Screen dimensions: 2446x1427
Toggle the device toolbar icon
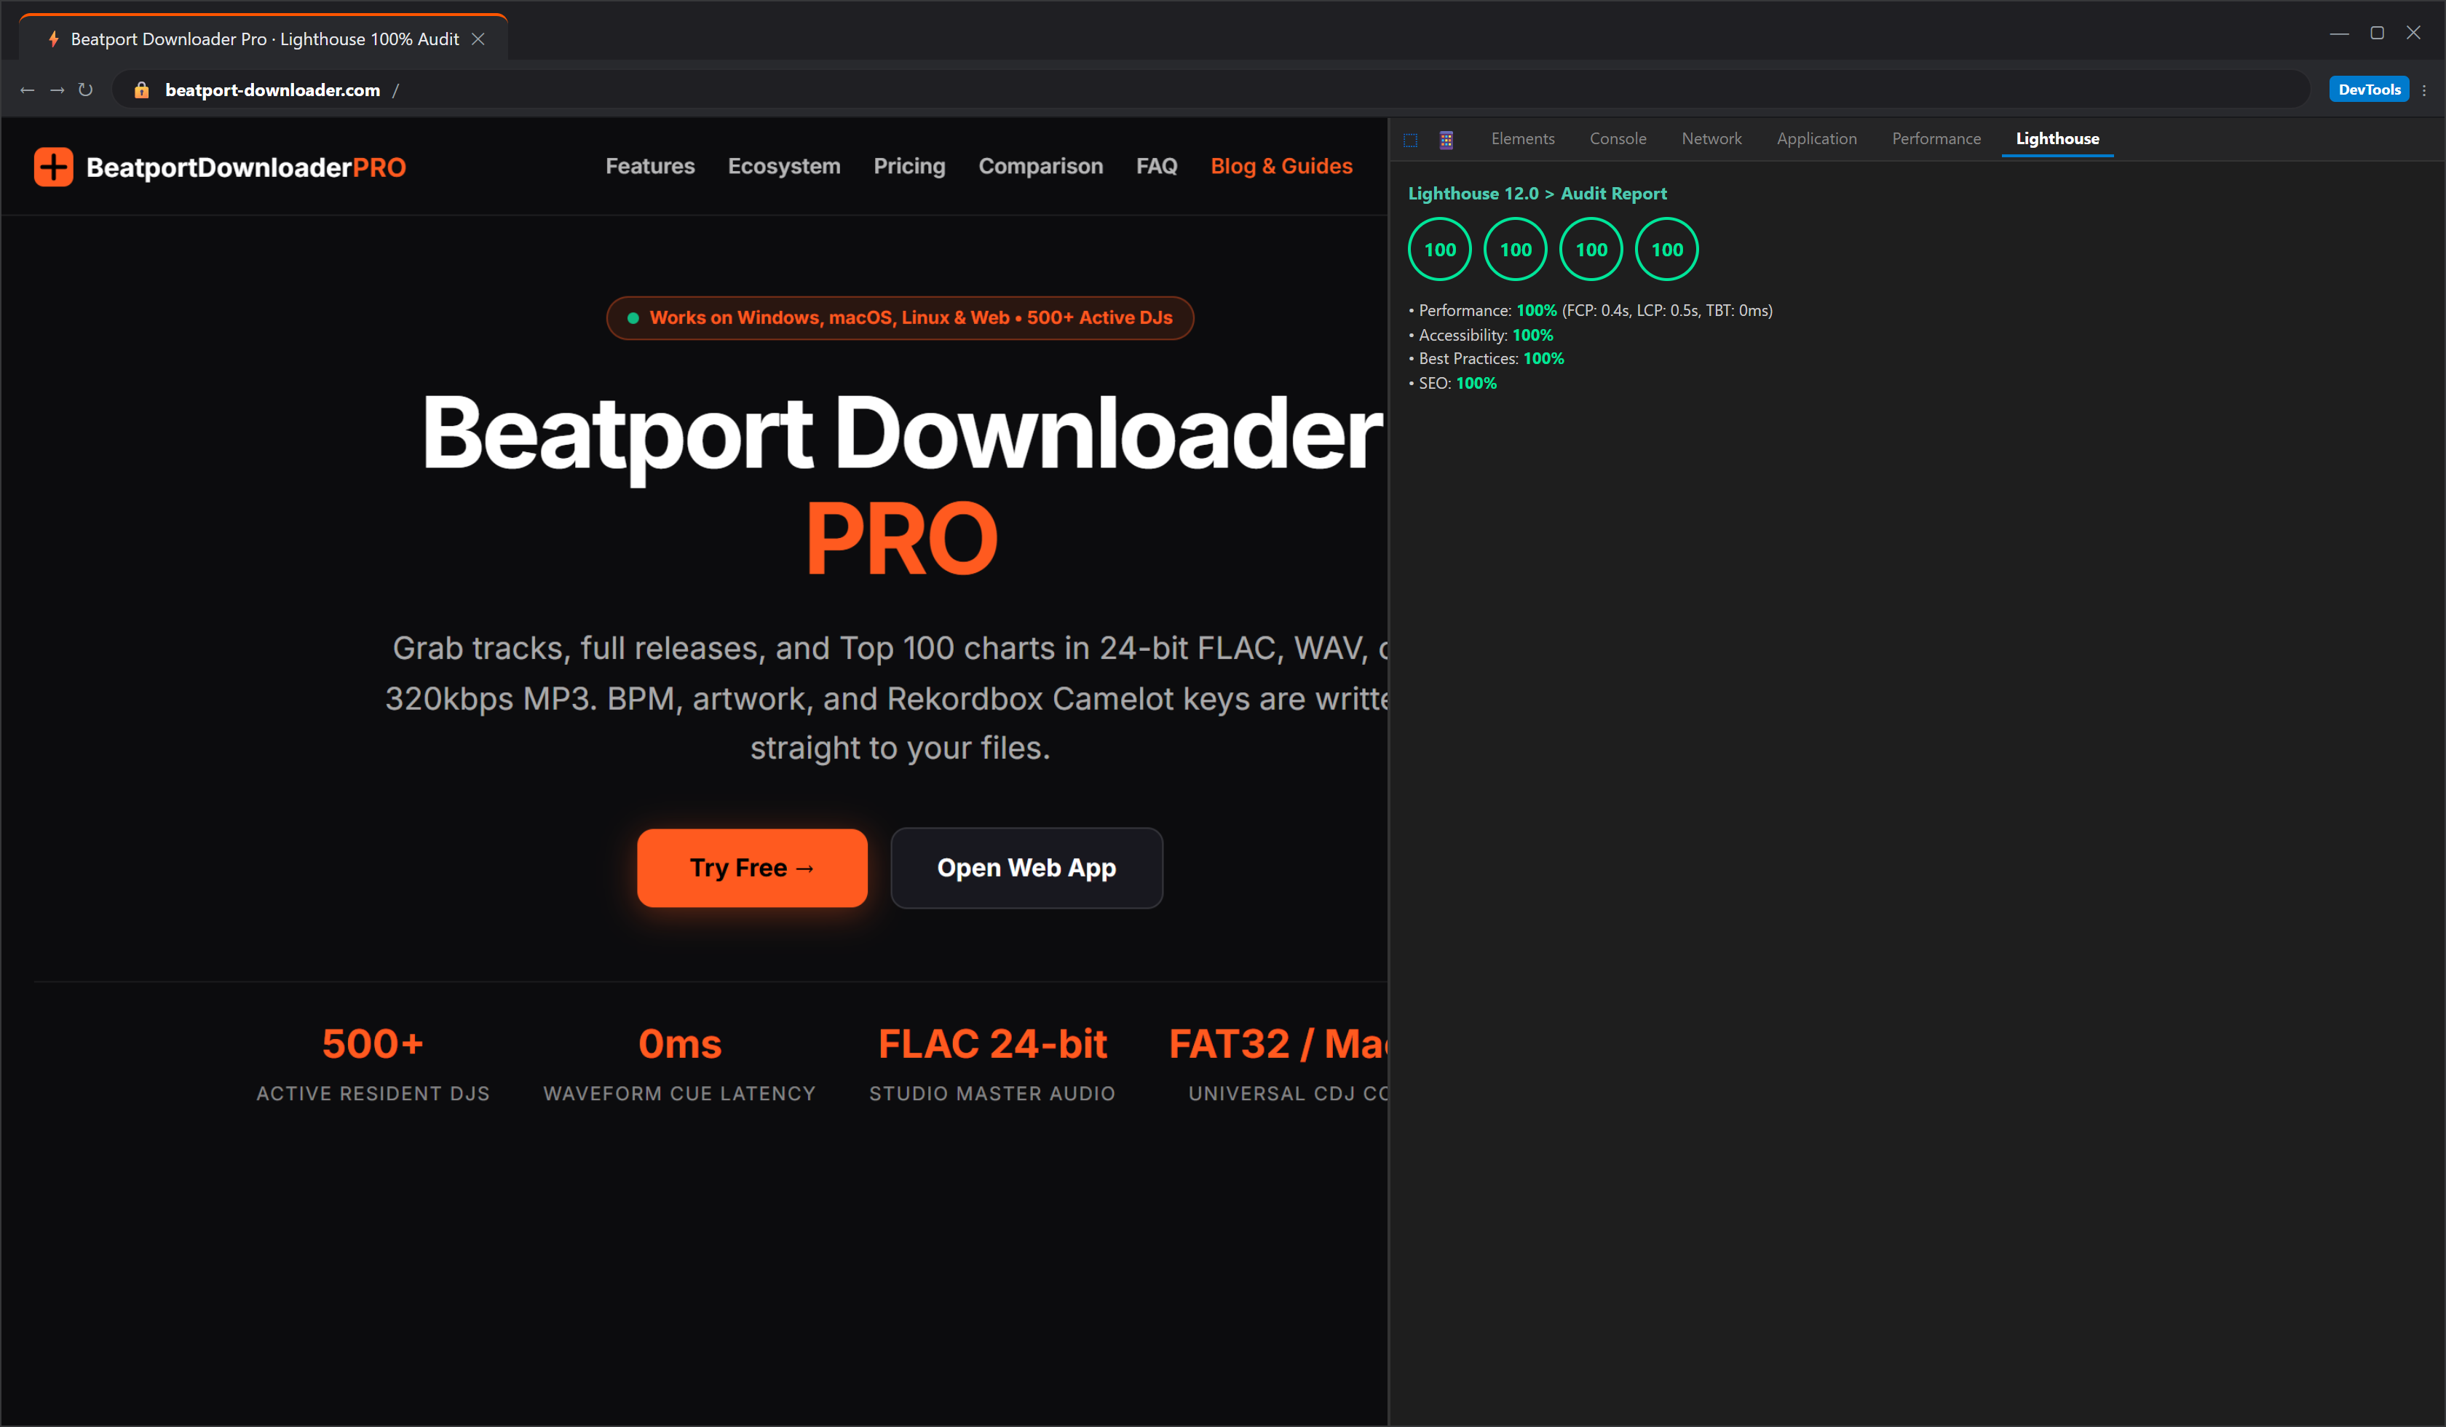[1446, 140]
